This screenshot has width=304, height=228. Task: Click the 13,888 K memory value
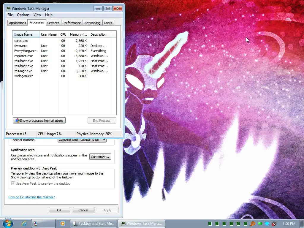(x=80, y=56)
